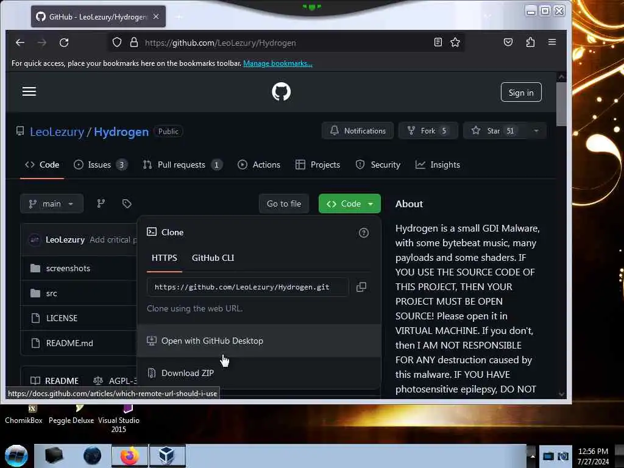Image resolution: width=624 pixels, height=468 pixels.
Task: Open the main branch dropdown
Action: [52, 204]
